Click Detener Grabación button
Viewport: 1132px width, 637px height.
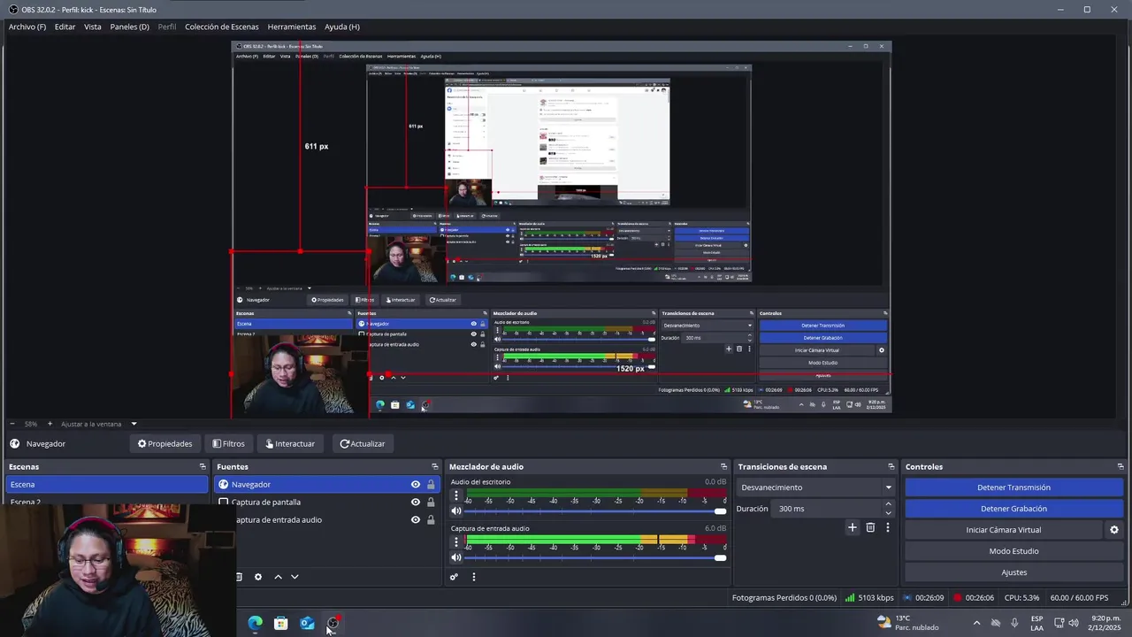point(1013,509)
